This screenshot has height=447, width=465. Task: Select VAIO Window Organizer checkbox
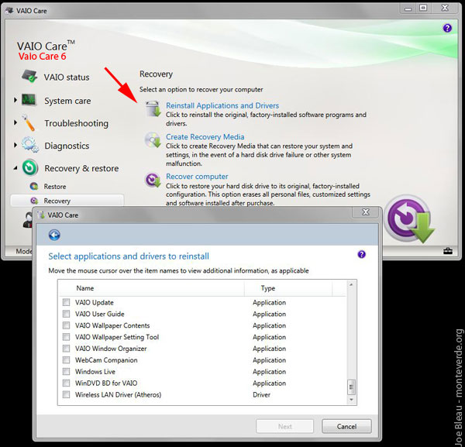pos(66,349)
